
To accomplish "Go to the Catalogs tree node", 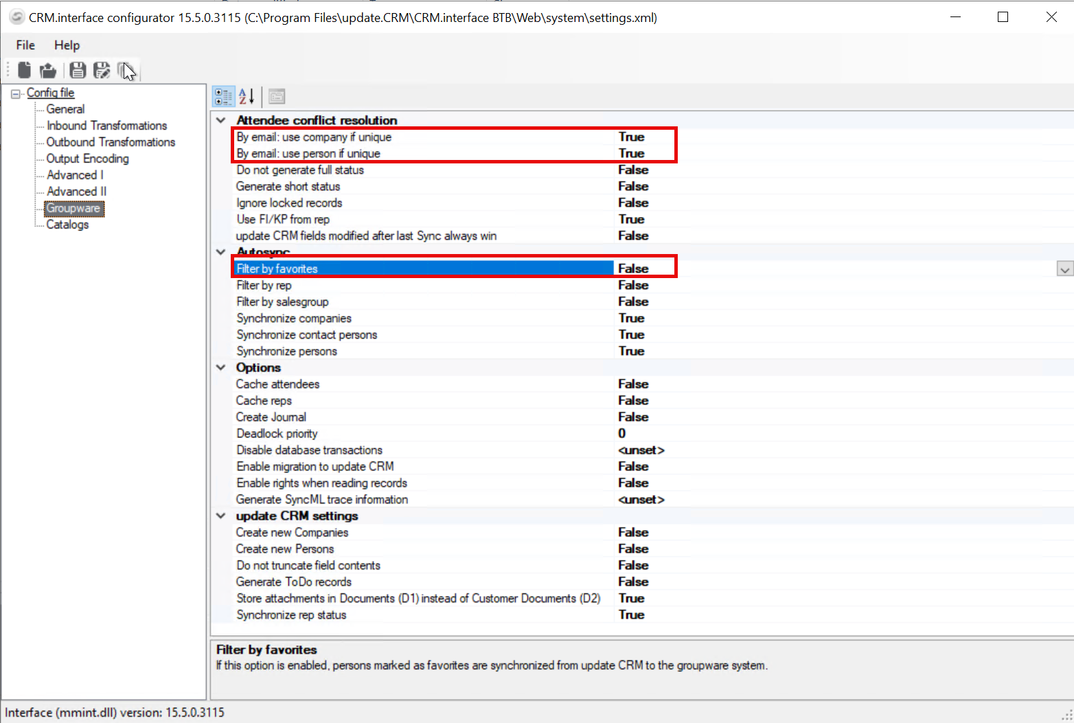I will (67, 225).
